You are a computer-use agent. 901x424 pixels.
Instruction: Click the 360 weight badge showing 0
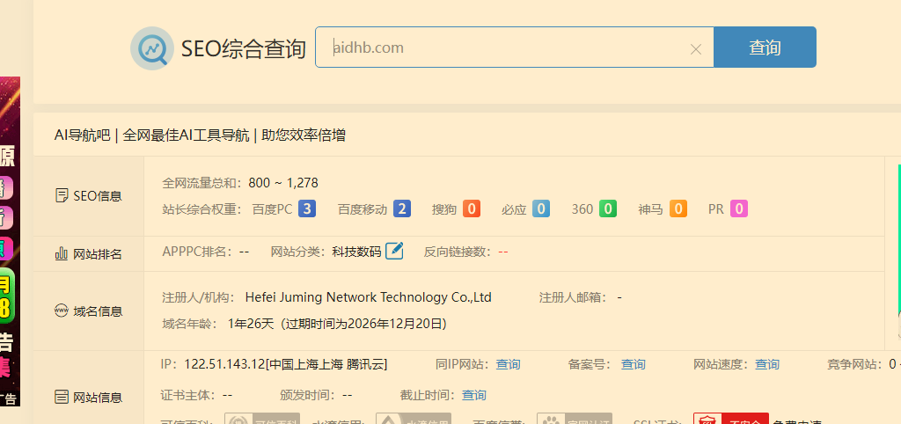tap(608, 208)
